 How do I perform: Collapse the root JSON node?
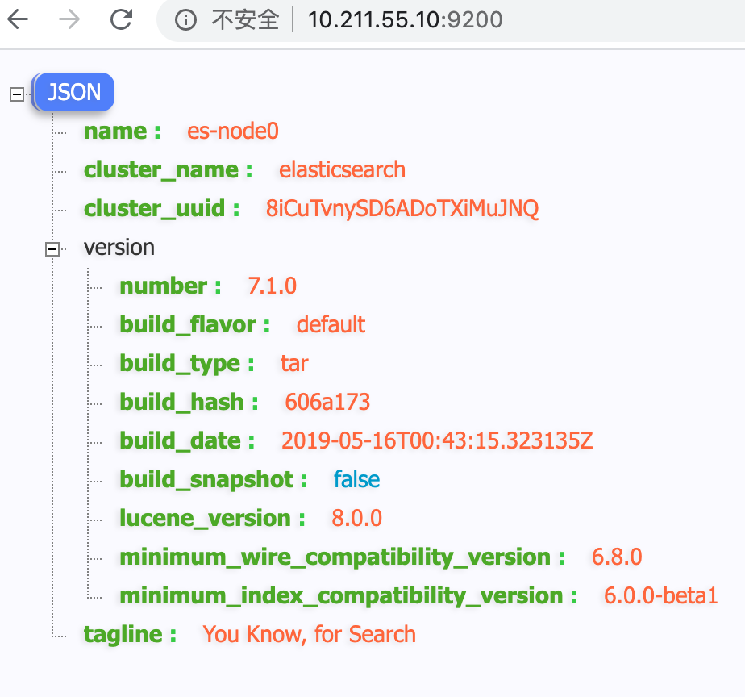coord(15,94)
